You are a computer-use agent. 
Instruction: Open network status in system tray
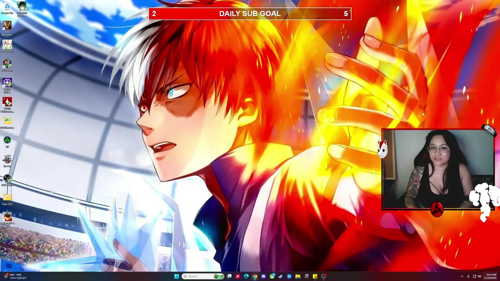tap(475, 276)
